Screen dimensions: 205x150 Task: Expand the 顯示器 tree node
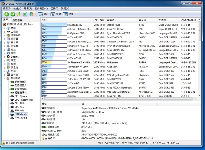(x=5, y=42)
